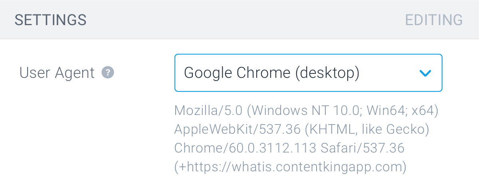This screenshot has width=479, height=194.
Task: Click the Mozilla/5.0 user agent text line
Action: [307, 111]
